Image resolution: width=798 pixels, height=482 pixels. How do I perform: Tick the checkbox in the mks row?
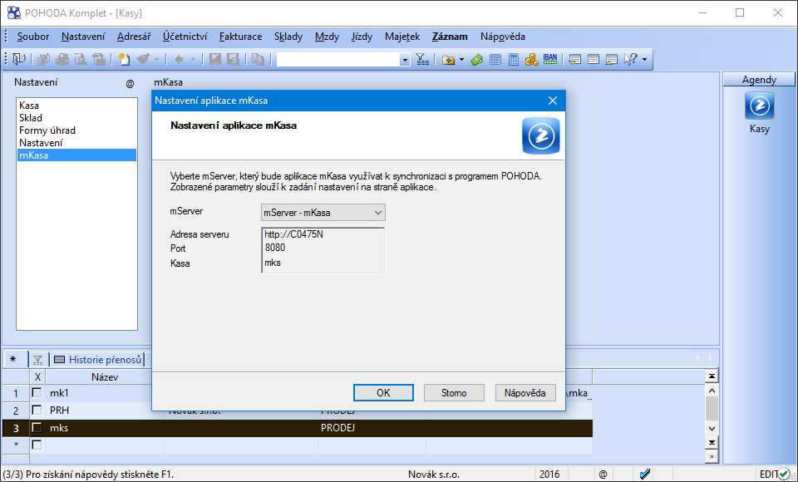coord(37,427)
